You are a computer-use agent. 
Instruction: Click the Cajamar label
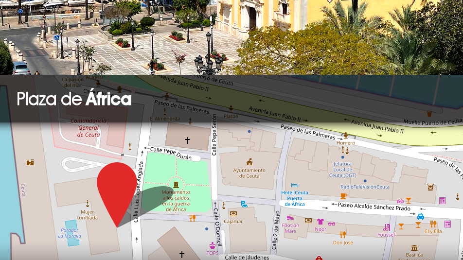(x=233, y=221)
